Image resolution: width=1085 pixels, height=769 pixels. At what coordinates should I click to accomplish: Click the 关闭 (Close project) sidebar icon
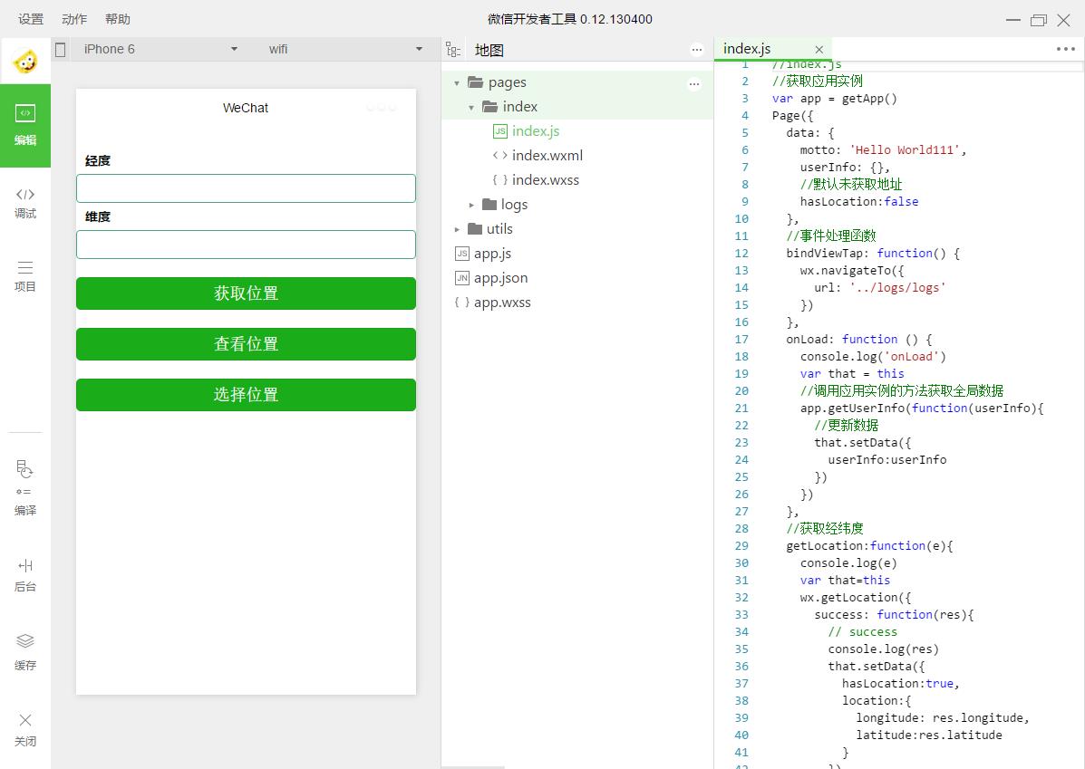24,729
